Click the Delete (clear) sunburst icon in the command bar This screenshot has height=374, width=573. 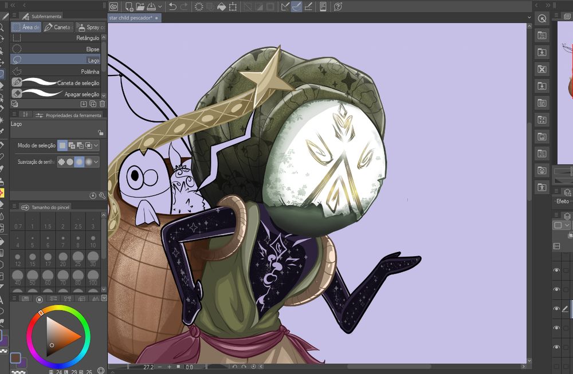tap(199, 6)
